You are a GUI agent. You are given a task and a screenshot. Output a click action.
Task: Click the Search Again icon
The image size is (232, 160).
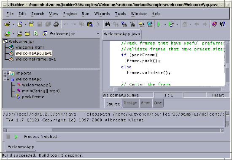[x=124, y=24]
